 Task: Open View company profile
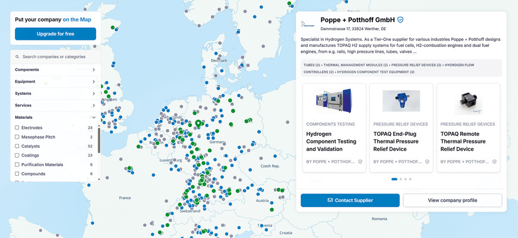tap(453, 200)
